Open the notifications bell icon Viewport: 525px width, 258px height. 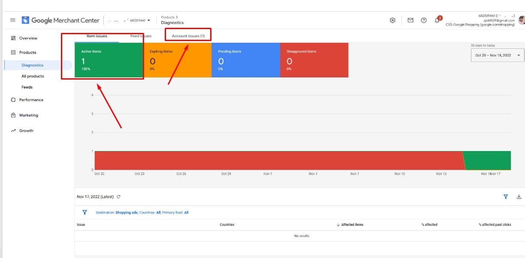[437, 20]
